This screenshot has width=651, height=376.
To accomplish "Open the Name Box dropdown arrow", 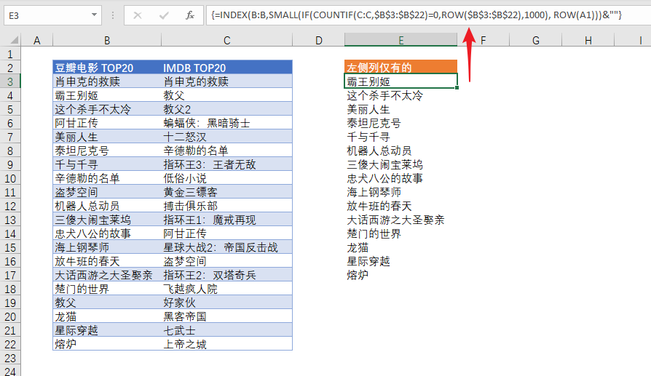I will tap(95, 15).
